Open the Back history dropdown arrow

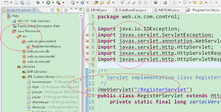coord(206,3)
